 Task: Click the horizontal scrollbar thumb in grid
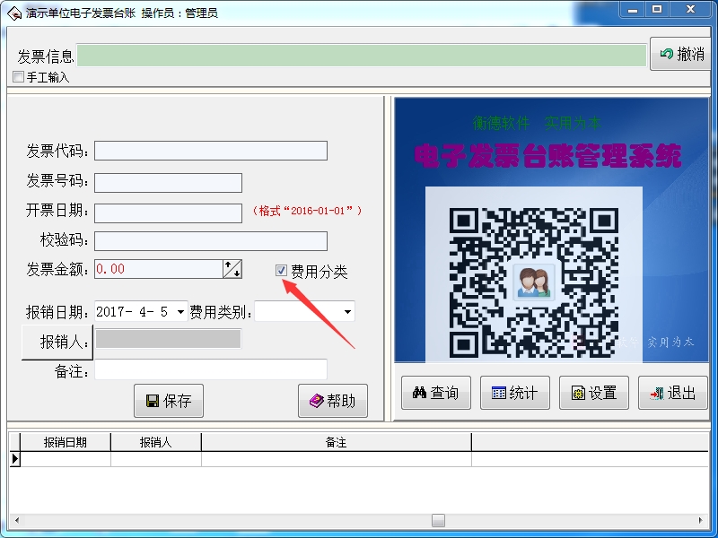(x=438, y=520)
